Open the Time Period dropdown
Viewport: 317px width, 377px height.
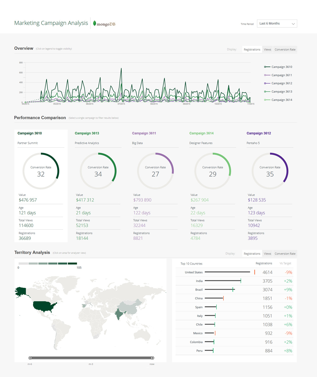tap(277, 23)
